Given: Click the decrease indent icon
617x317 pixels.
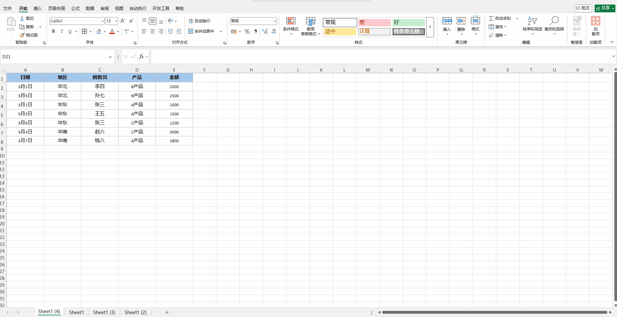Looking at the screenshot, I should [170, 31].
